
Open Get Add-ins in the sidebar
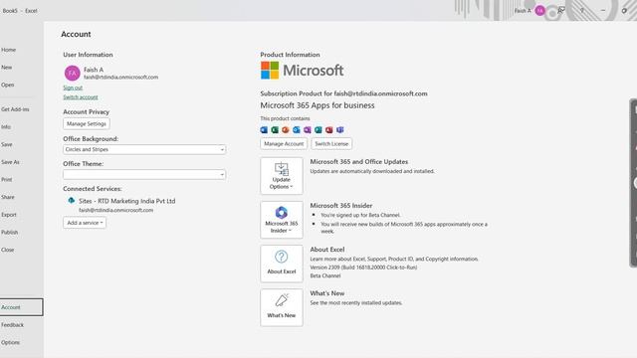point(15,109)
